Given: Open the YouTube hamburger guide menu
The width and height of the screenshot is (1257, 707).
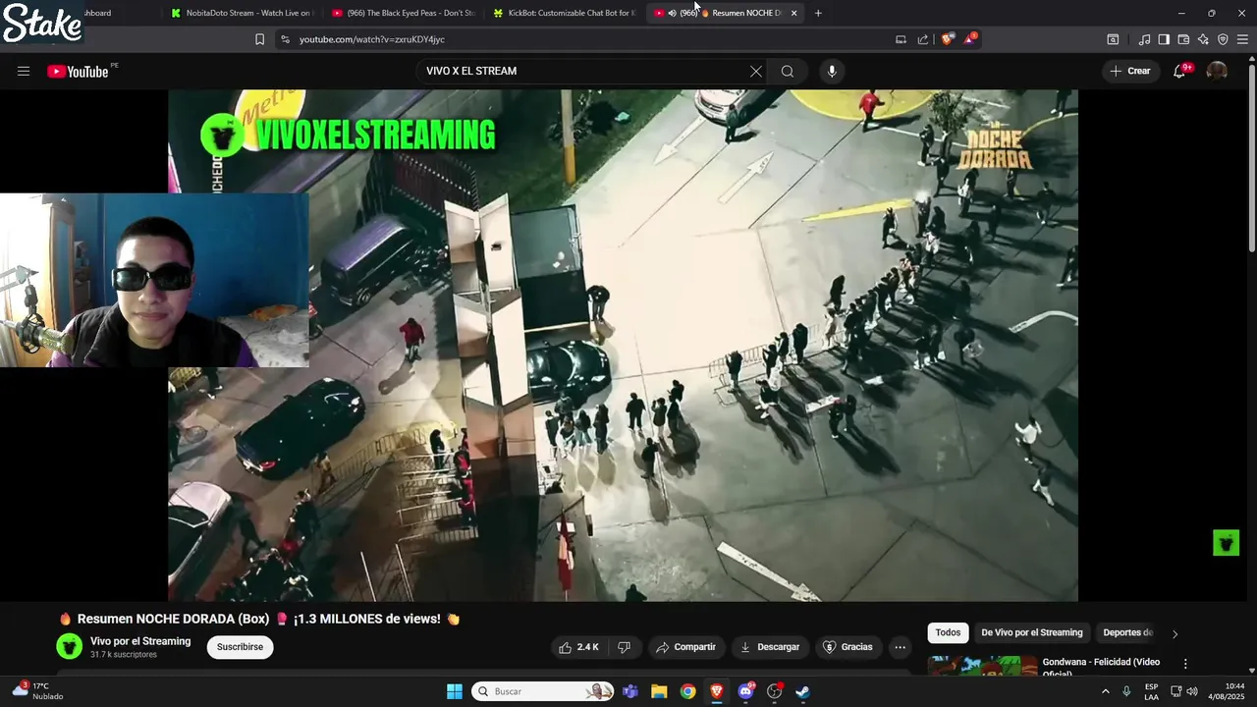Looking at the screenshot, I should pyautogui.click(x=24, y=71).
